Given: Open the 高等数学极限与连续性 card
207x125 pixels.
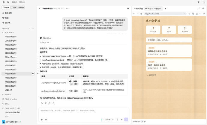Looking at the screenshot, I should click(169, 51).
